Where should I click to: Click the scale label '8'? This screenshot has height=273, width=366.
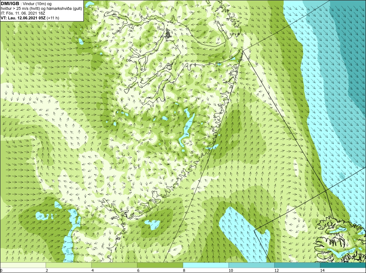click(184, 270)
